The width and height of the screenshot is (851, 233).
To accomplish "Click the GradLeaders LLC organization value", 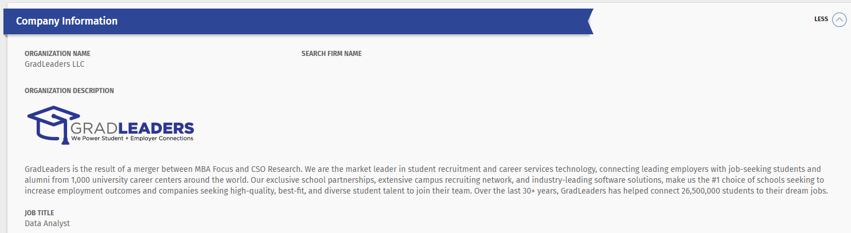I will [54, 64].
